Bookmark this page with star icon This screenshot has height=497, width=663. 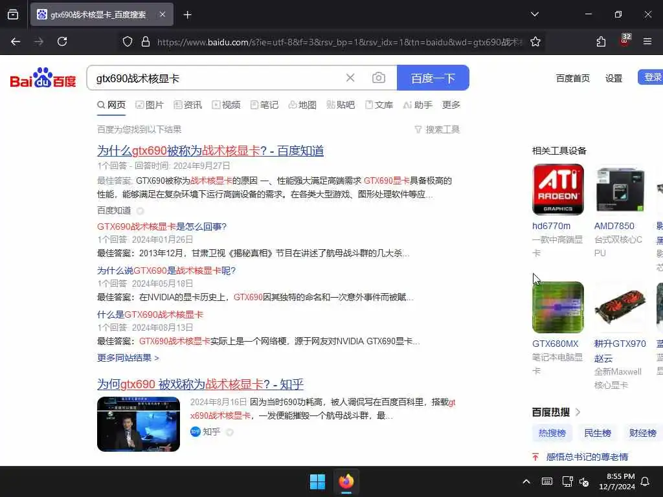535,41
